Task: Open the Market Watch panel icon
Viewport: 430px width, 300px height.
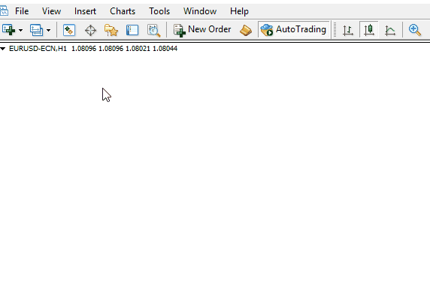Action: pyautogui.click(x=69, y=30)
